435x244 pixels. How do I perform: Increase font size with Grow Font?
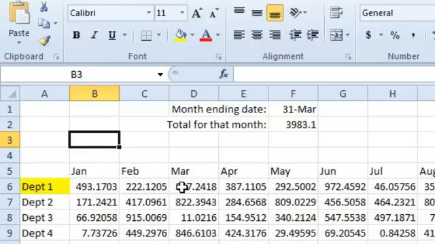(x=197, y=13)
